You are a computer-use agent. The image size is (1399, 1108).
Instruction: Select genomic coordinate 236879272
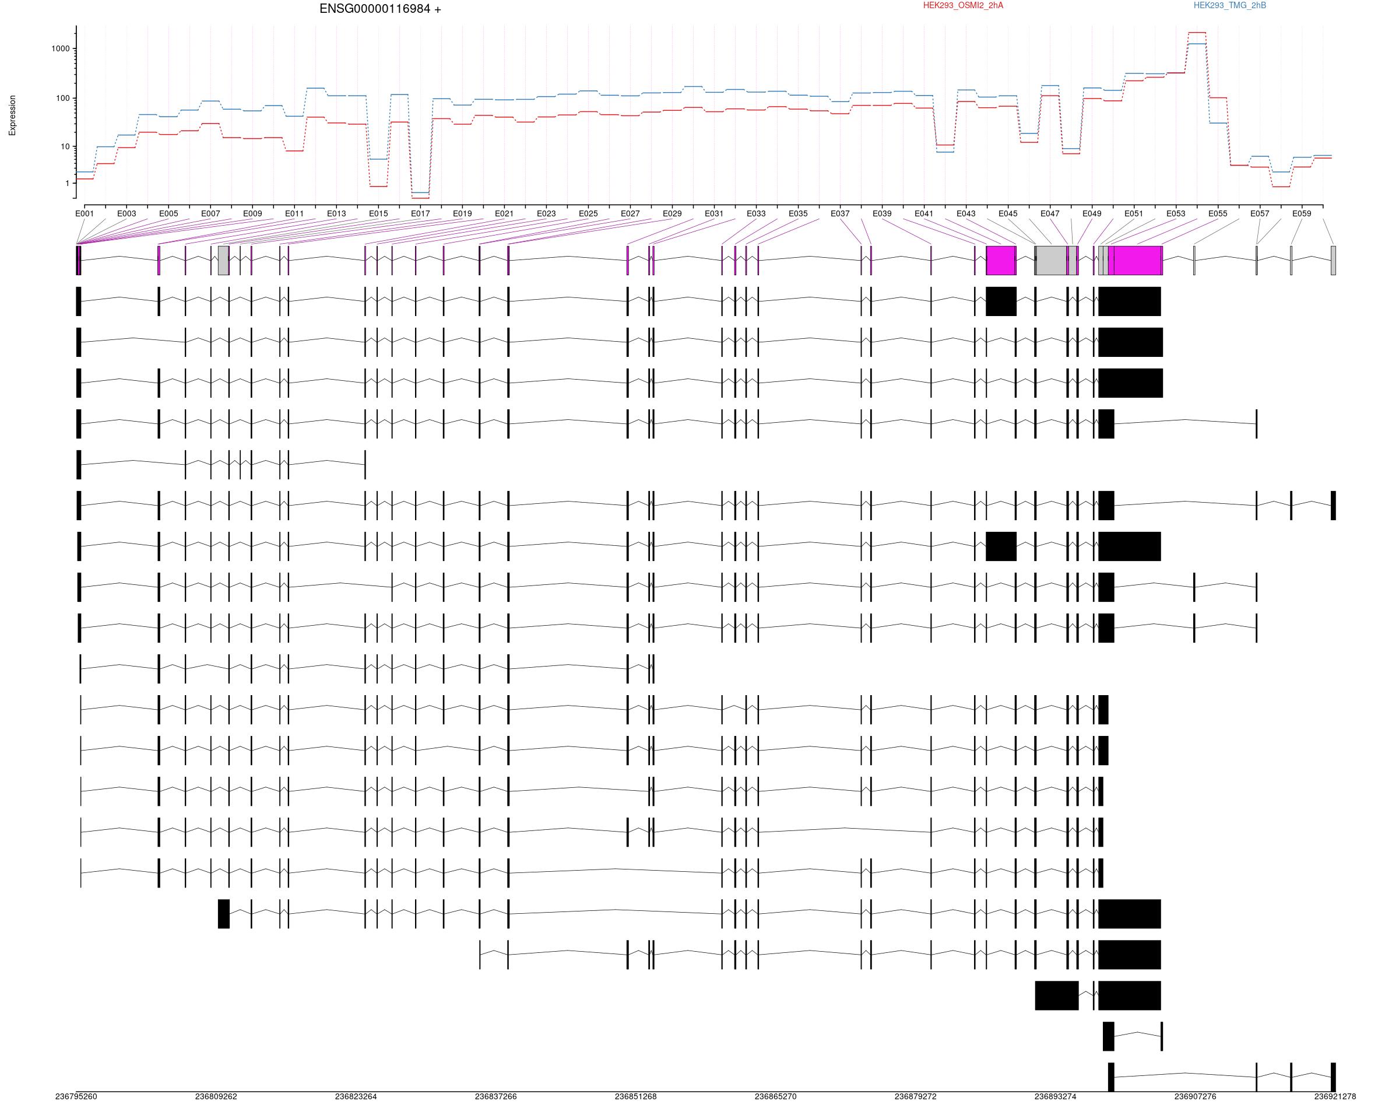pos(915,1096)
